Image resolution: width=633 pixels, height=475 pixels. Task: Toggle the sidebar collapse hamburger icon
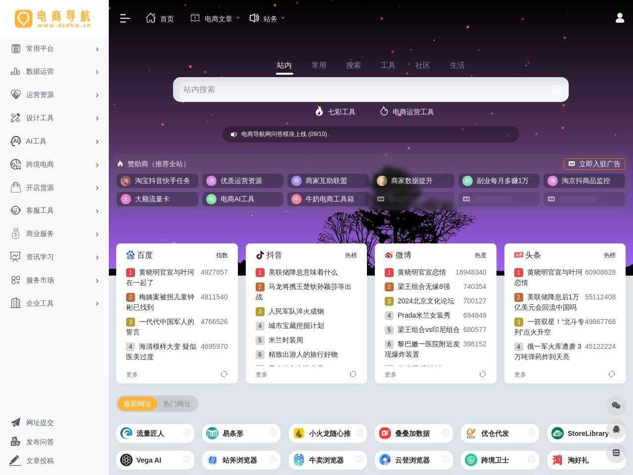coord(125,18)
